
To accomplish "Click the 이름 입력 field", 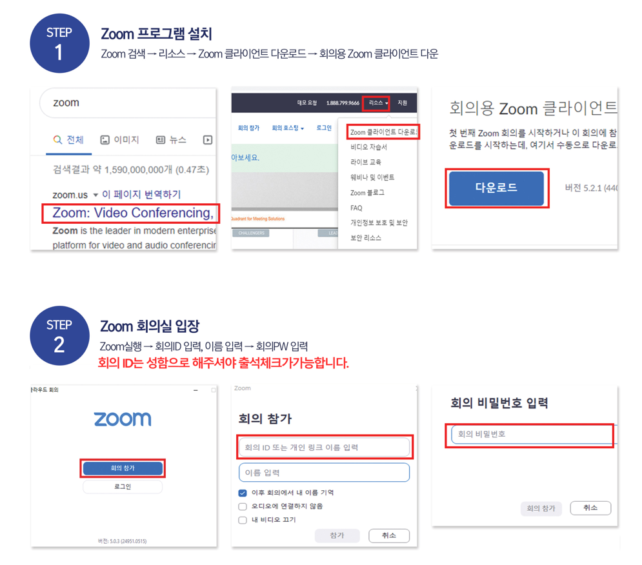I will [325, 473].
